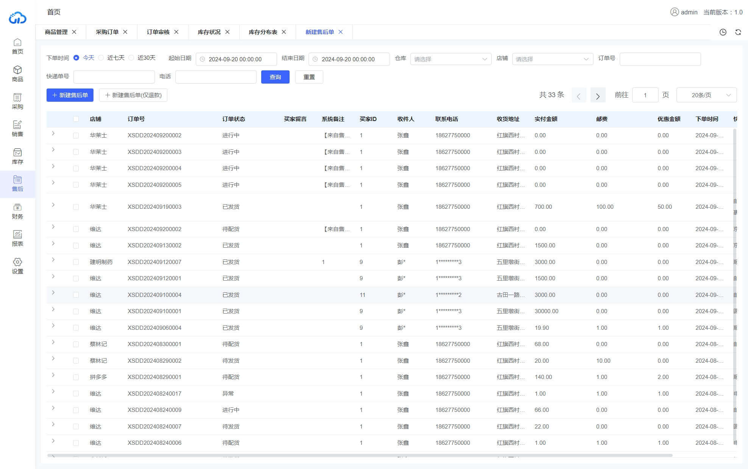Image resolution: width=748 pixels, height=469 pixels.
Task: Open the 20条/页 page size dropdown
Action: point(706,95)
